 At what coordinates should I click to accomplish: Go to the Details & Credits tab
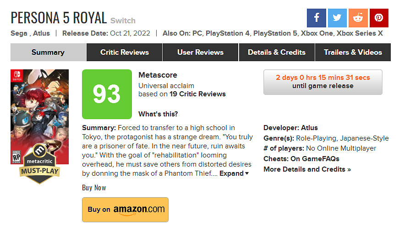point(277,52)
